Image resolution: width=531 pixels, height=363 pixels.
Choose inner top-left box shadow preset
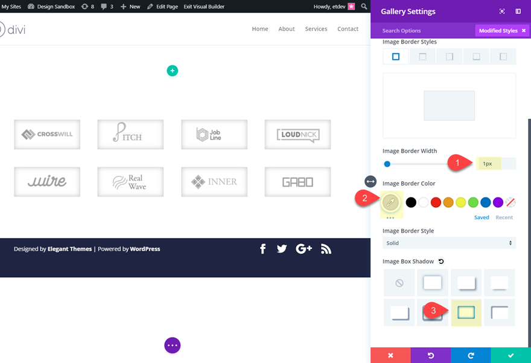click(500, 312)
